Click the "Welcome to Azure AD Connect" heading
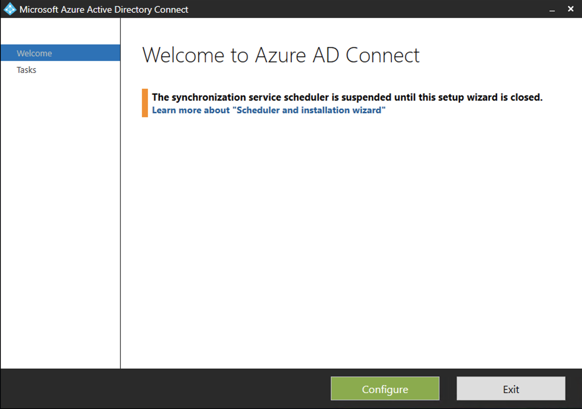582x409 pixels. point(281,55)
